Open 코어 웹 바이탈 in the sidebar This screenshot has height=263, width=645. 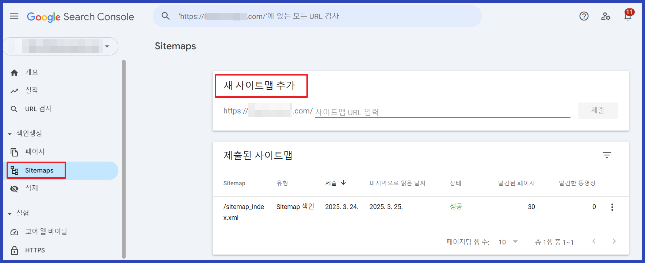click(x=61, y=232)
